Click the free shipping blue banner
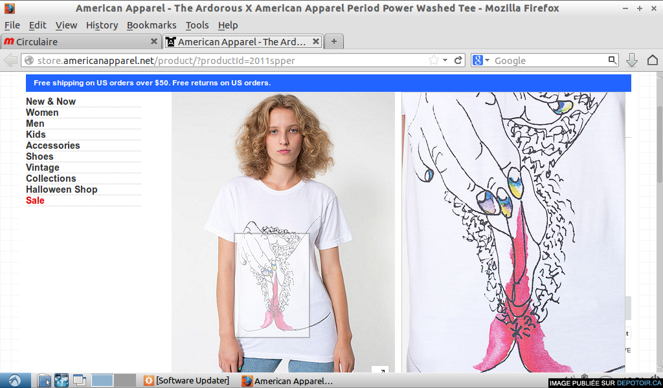The height and width of the screenshot is (388, 663). (x=328, y=83)
